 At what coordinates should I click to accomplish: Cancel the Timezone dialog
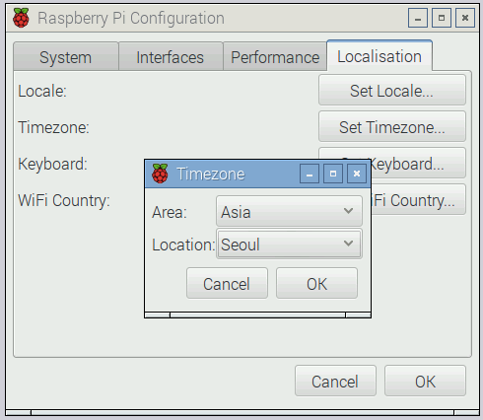tap(227, 283)
